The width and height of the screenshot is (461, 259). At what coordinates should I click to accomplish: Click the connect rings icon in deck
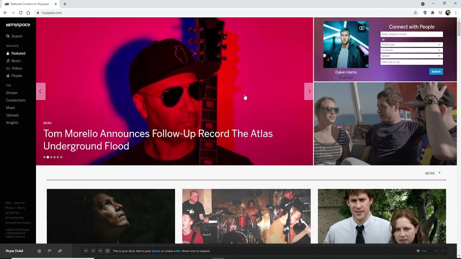[x=107, y=251]
